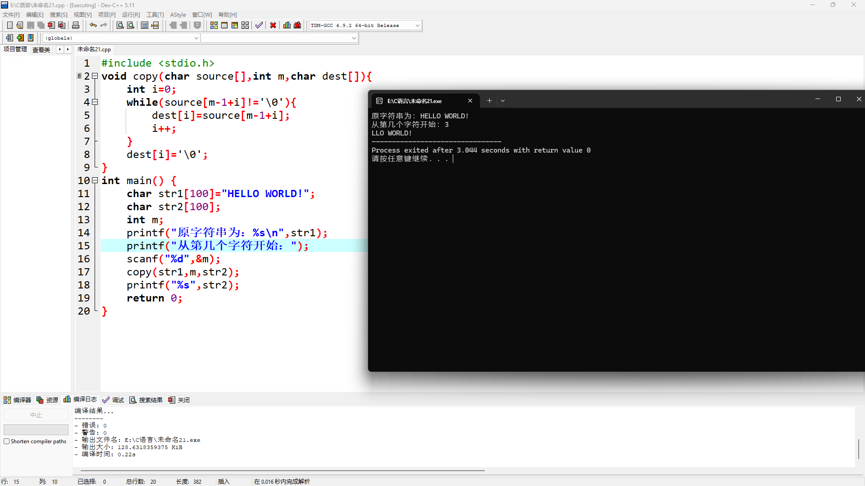This screenshot has width=865, height=486.
Task: Click the compile log vertical scrollbar
Action: pyautogui.click(x=859, y=448)
